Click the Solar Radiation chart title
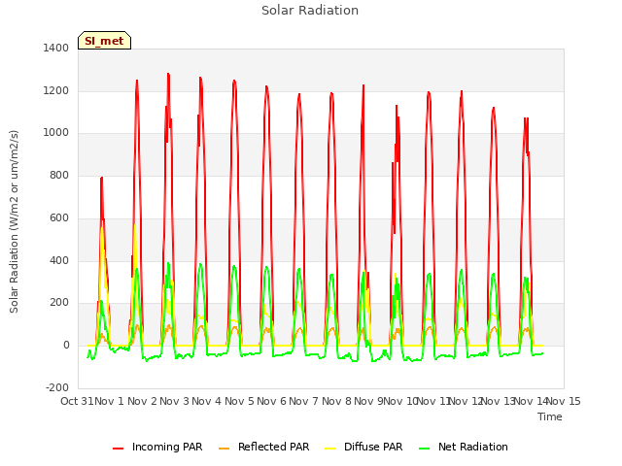Image resolution: width=622 pixels, height=466 pixels. point(310,11)
